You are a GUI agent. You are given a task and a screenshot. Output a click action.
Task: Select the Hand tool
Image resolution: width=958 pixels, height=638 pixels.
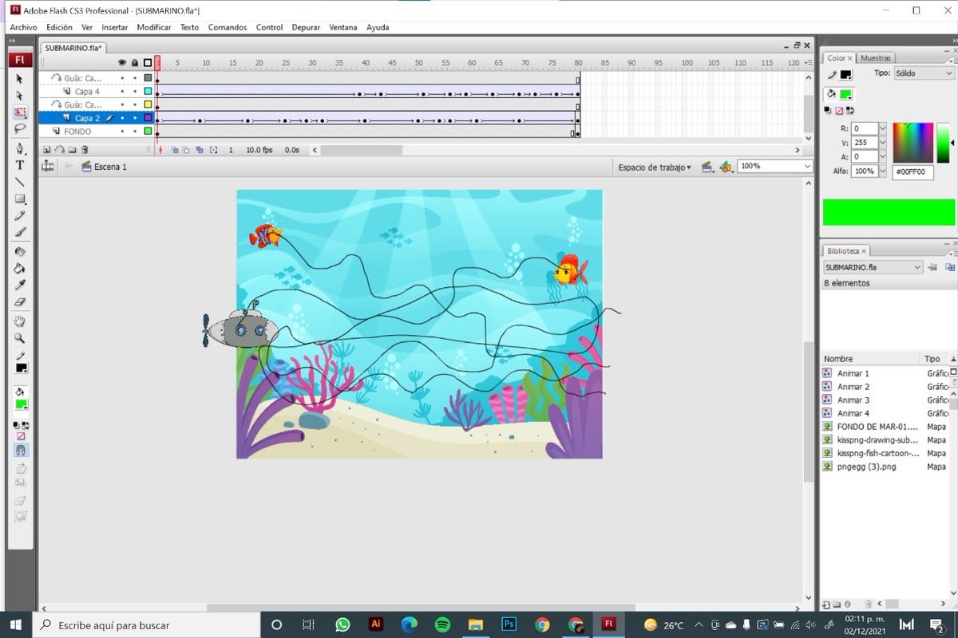[x=20, y=322]
